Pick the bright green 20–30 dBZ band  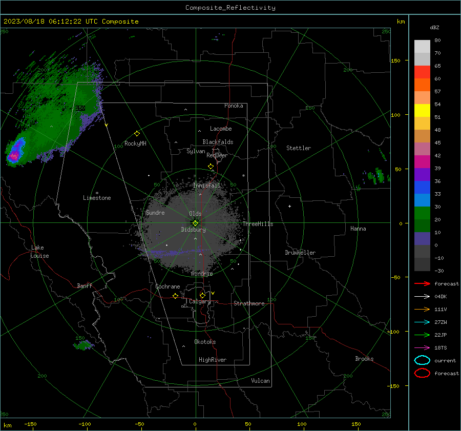(422, 213)
